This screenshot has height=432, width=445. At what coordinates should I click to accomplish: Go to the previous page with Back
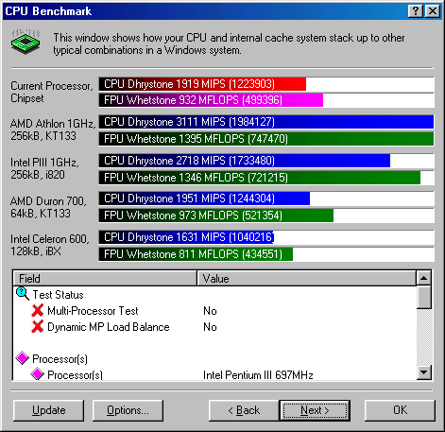coord(244,410)
